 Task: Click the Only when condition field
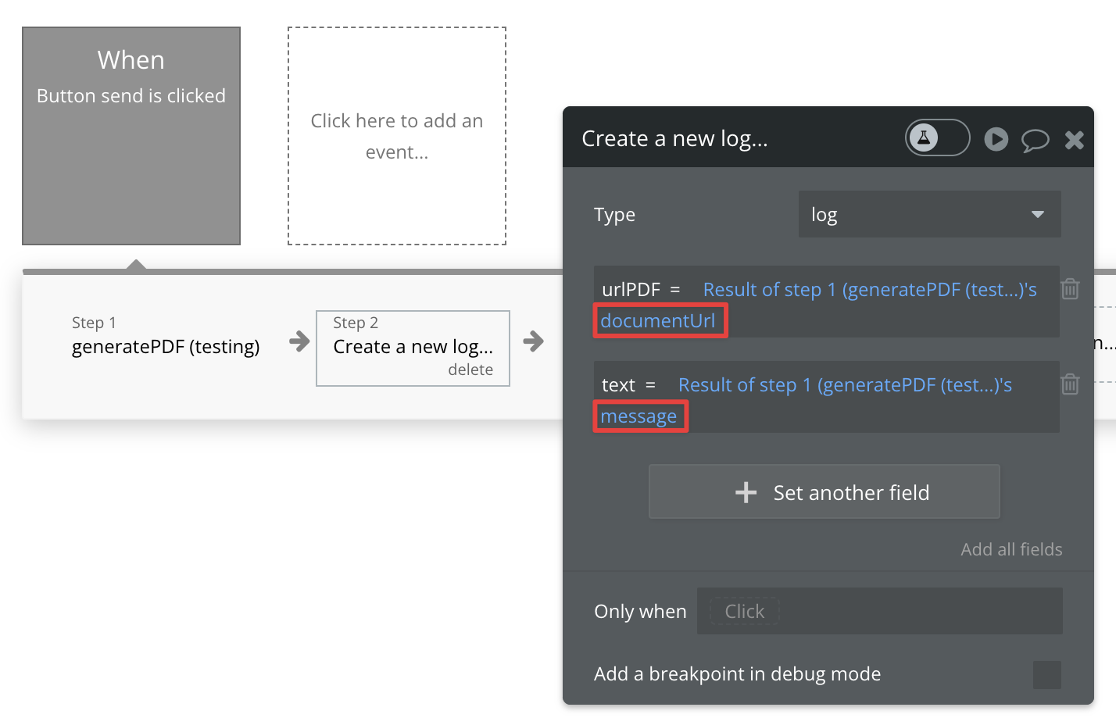point(879,611)
